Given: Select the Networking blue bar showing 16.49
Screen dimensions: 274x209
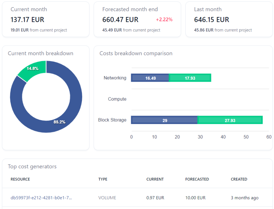Looking at the screenshot, I should (x=150, y=78).
